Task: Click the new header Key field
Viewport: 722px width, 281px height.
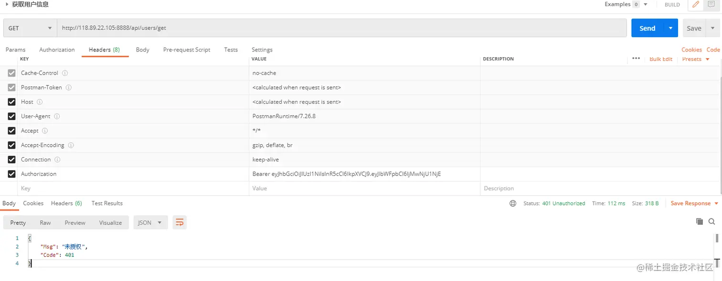Action: click(133, 188)
